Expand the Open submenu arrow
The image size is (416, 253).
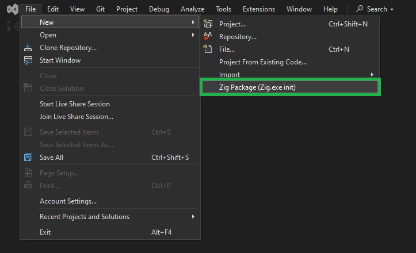[x=193, y=34]
